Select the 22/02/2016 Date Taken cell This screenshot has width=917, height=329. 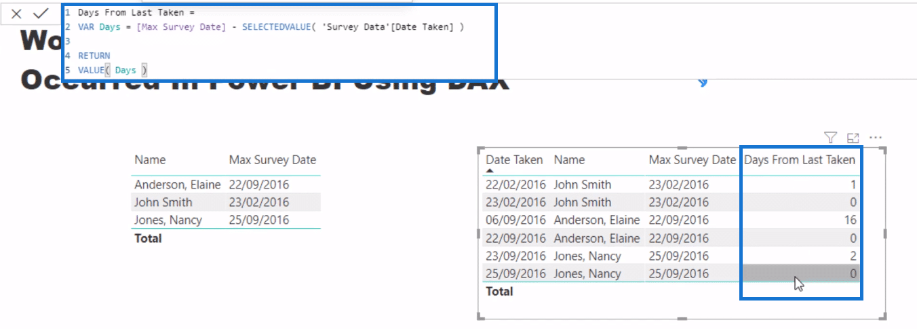[x=515, y=185]
